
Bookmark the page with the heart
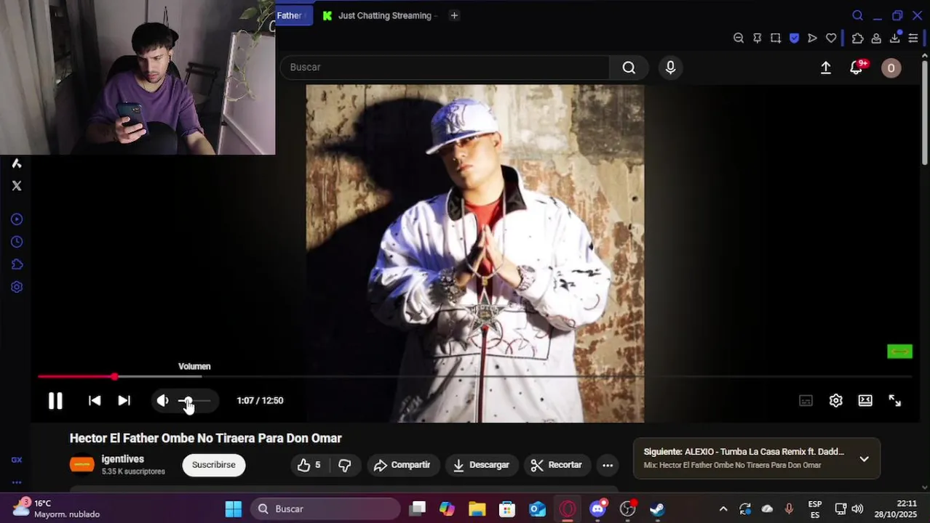[831, 38]
